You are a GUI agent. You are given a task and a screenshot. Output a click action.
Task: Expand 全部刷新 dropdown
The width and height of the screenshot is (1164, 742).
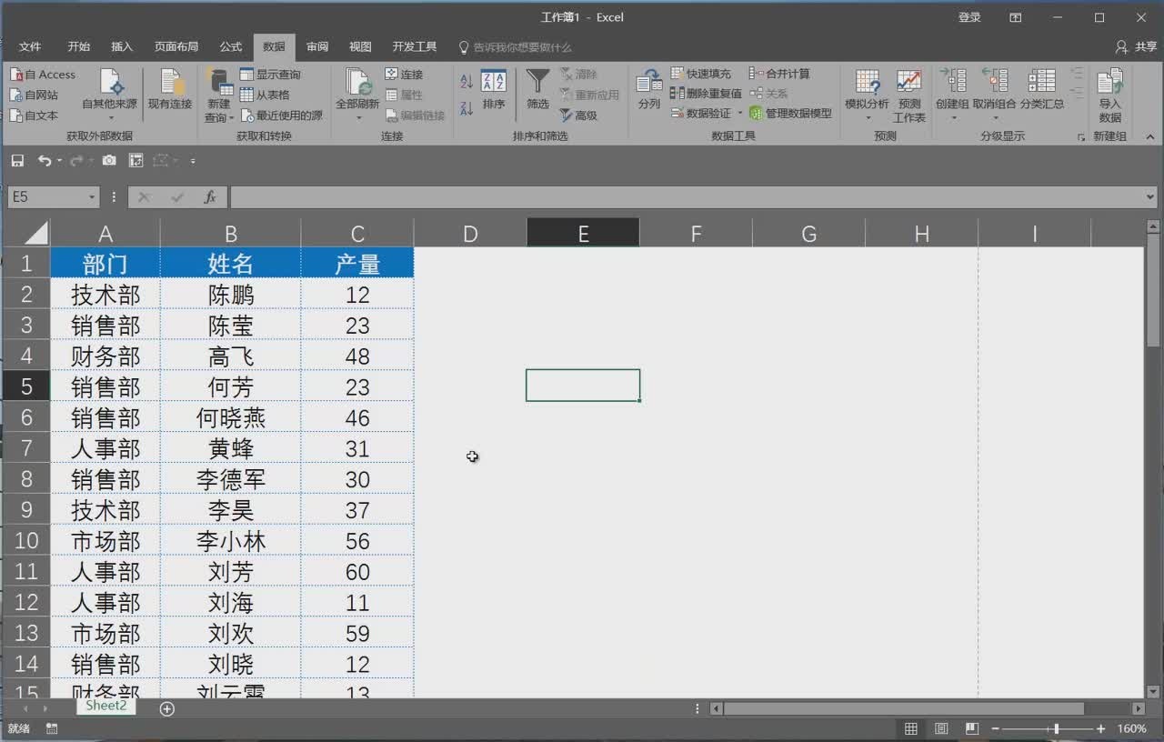point(357,117)
